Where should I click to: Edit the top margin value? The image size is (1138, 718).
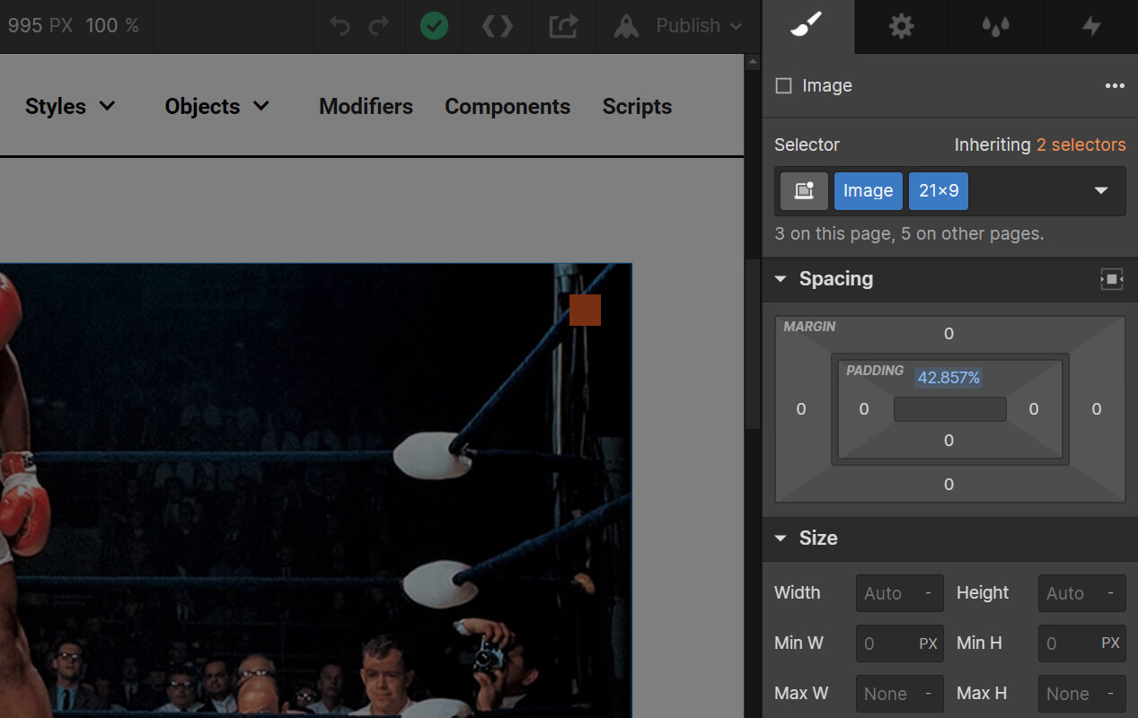948,334
